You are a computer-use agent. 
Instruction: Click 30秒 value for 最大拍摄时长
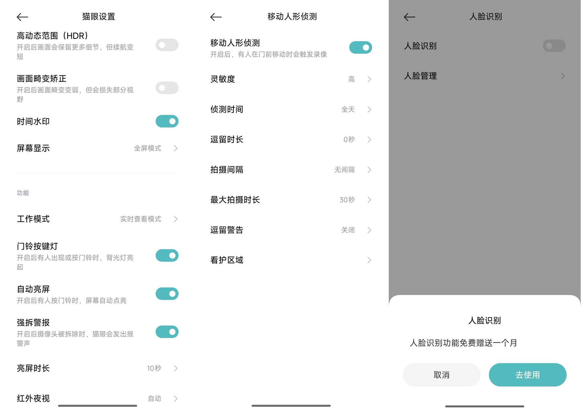pos(347,200)
